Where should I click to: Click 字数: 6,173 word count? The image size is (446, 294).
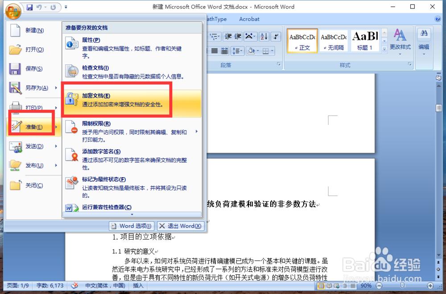50,286
